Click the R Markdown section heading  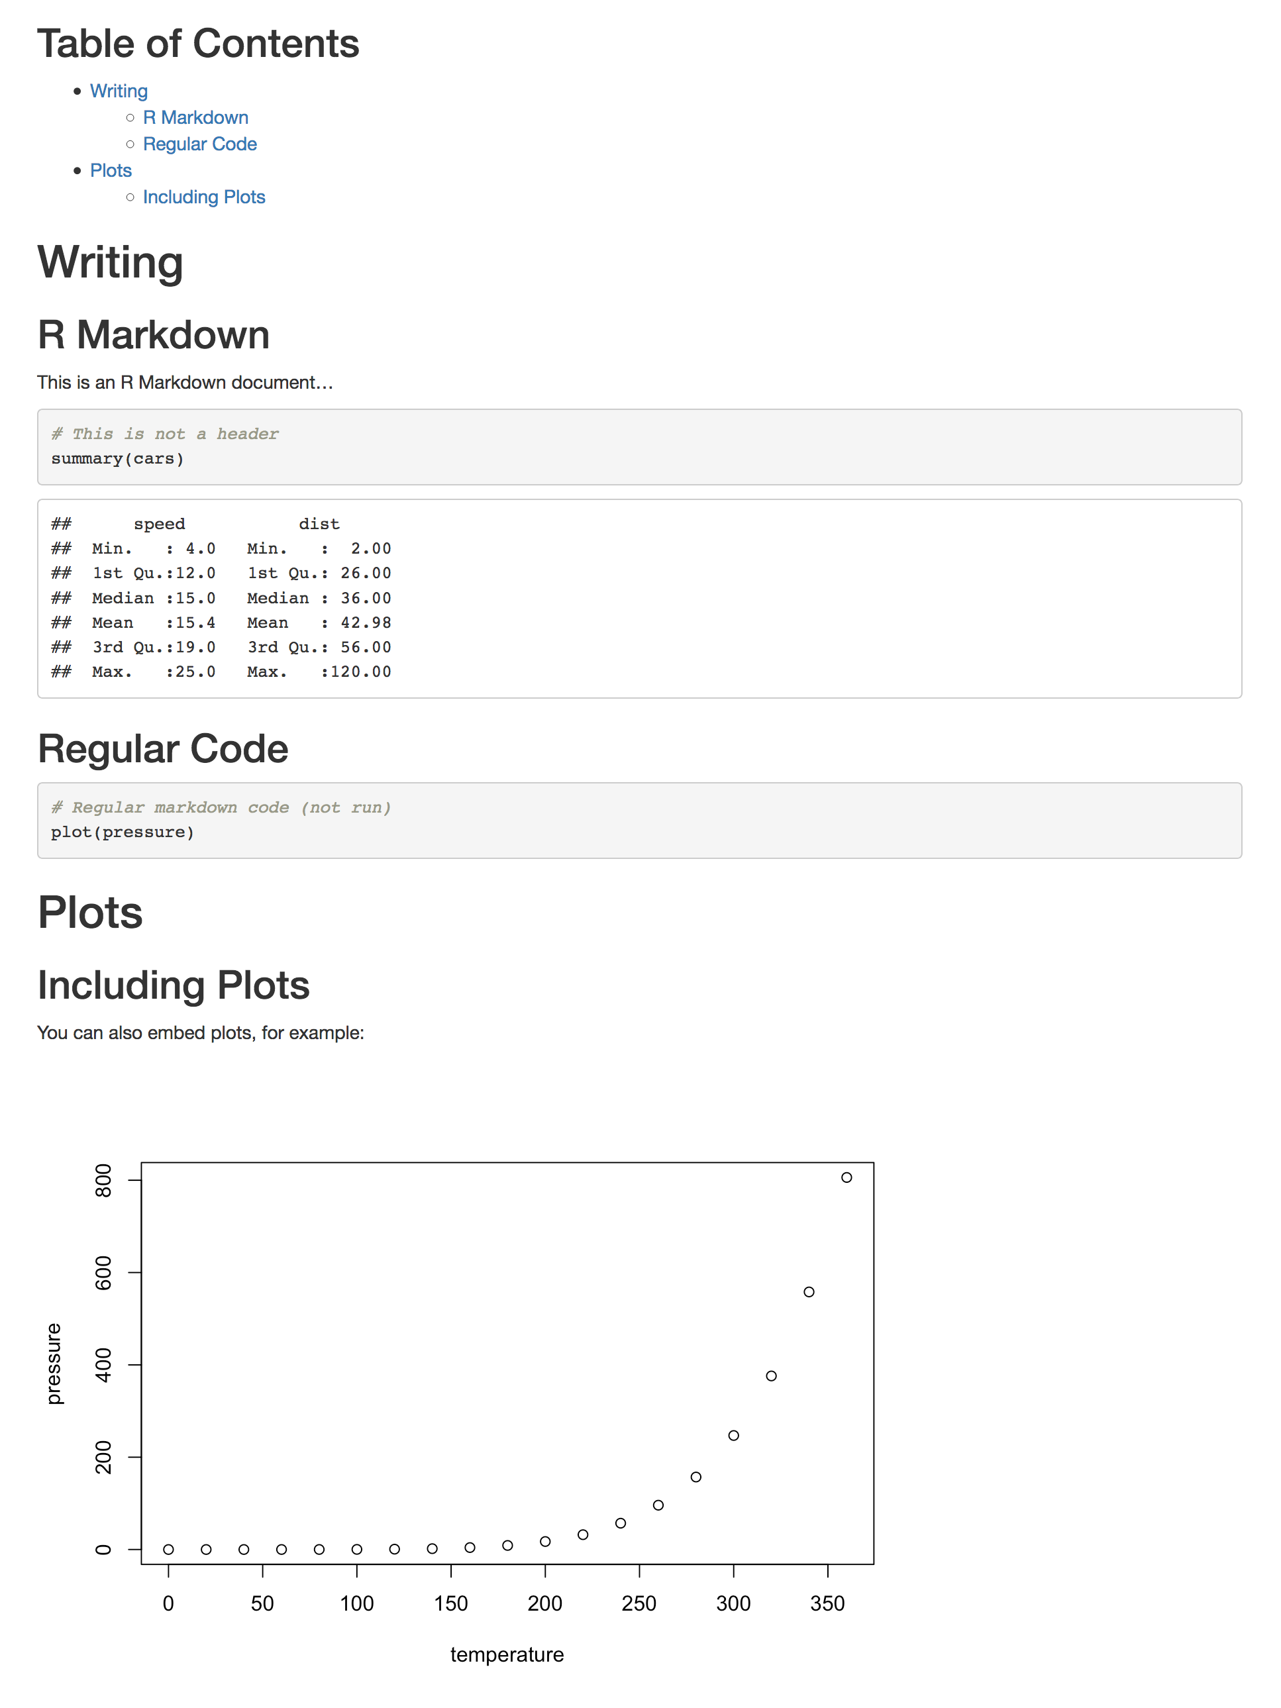[x=154, y=335]
